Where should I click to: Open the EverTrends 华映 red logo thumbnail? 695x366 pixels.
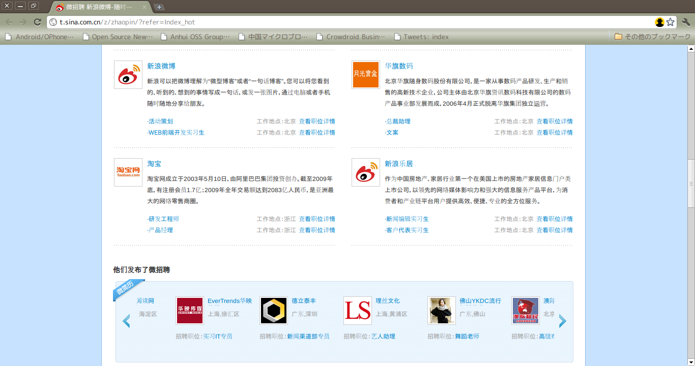[x=190, y=311]
